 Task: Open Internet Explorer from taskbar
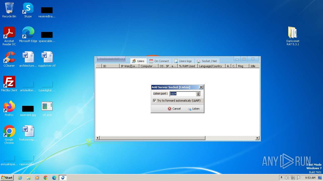tap(20, 178)
